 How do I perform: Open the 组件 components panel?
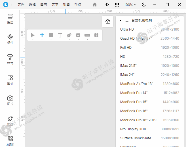click(x=10, y=39)
